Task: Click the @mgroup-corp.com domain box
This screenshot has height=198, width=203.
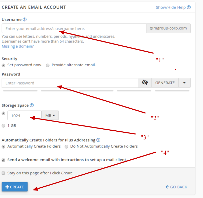Action: [x=168, y=28]
